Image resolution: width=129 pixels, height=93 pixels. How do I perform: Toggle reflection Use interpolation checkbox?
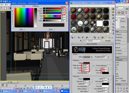click(89, 73)
